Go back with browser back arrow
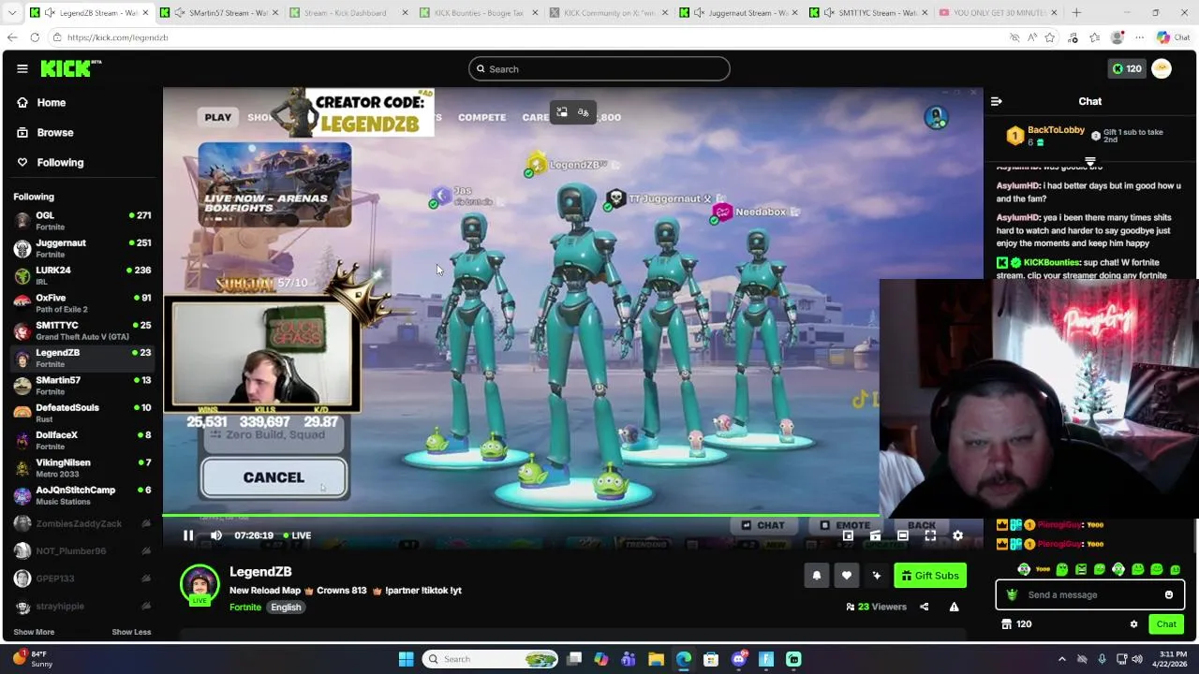This screenshot has height=674, width=1199. tap(11, 37)
